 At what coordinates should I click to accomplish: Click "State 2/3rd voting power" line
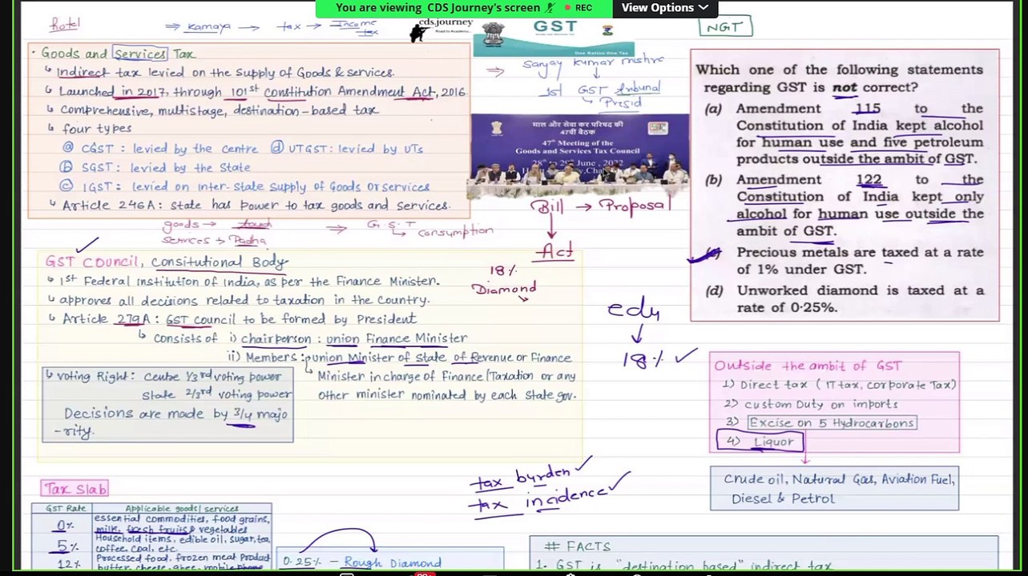pos(216,394)
